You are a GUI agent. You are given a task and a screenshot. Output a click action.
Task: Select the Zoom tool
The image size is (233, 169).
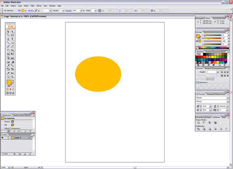coord(12,77)
